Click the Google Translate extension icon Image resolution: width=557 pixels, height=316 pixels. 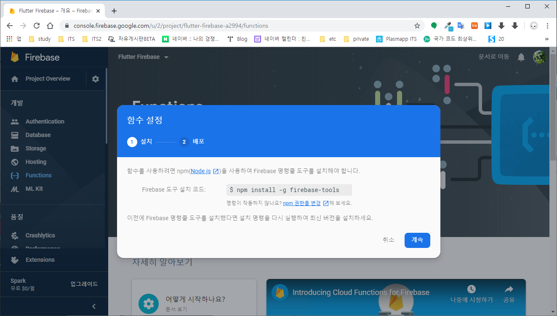pyautogui.click(x=461, y=26)
